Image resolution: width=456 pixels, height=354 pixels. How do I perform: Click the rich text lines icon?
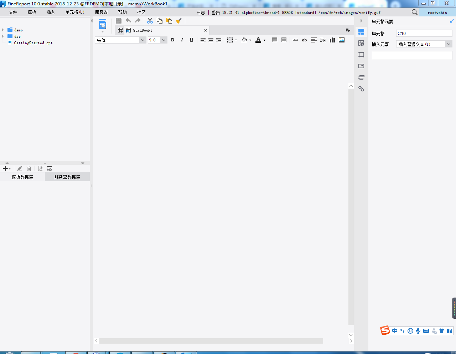point(314,40)
